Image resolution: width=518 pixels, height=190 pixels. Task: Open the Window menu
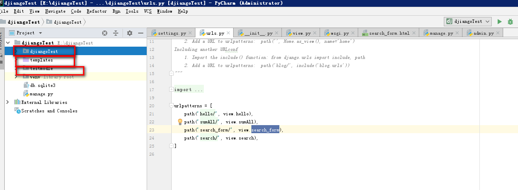click(164, 11)
